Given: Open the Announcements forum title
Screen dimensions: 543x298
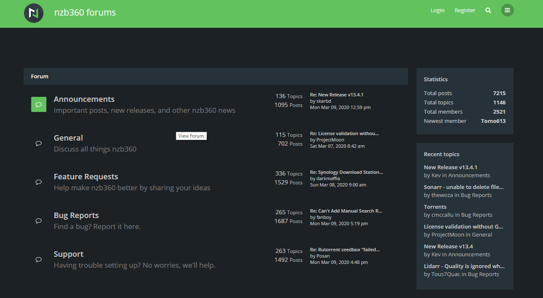Looking at the screenshot, I should click(84, 99).
